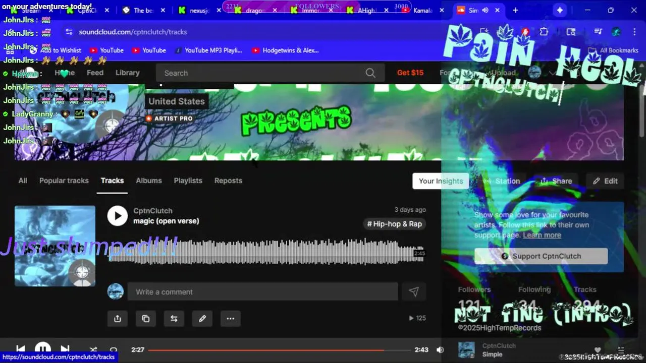Play magic (open verse) track

point(117,216)
